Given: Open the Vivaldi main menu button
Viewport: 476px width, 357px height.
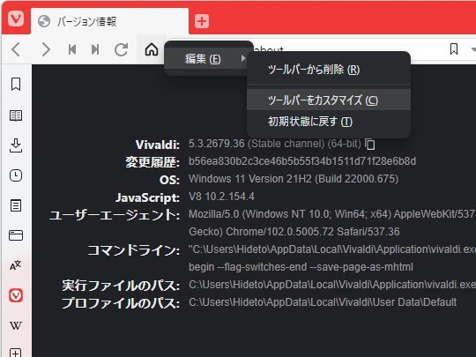Looking at the screenshot, I should pyautogui.click(x=16, y=19).
